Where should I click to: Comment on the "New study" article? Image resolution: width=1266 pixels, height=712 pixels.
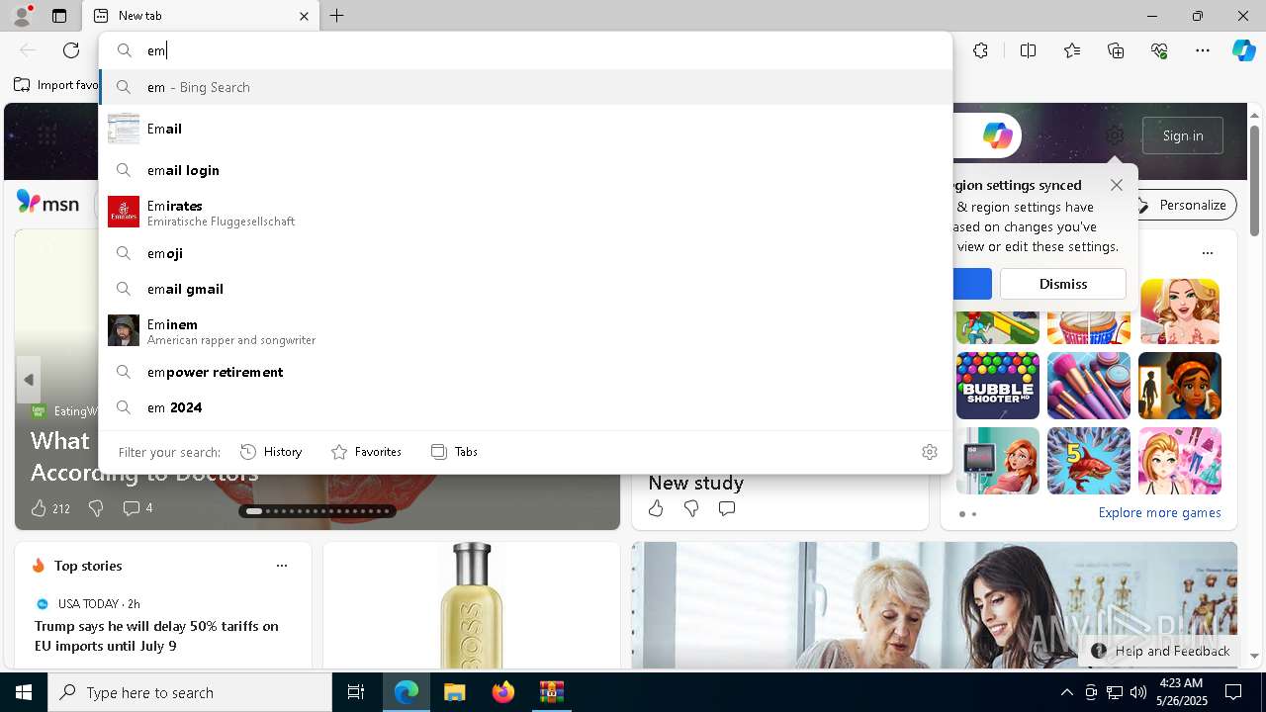pyautogui.click(x=727, y=508)
